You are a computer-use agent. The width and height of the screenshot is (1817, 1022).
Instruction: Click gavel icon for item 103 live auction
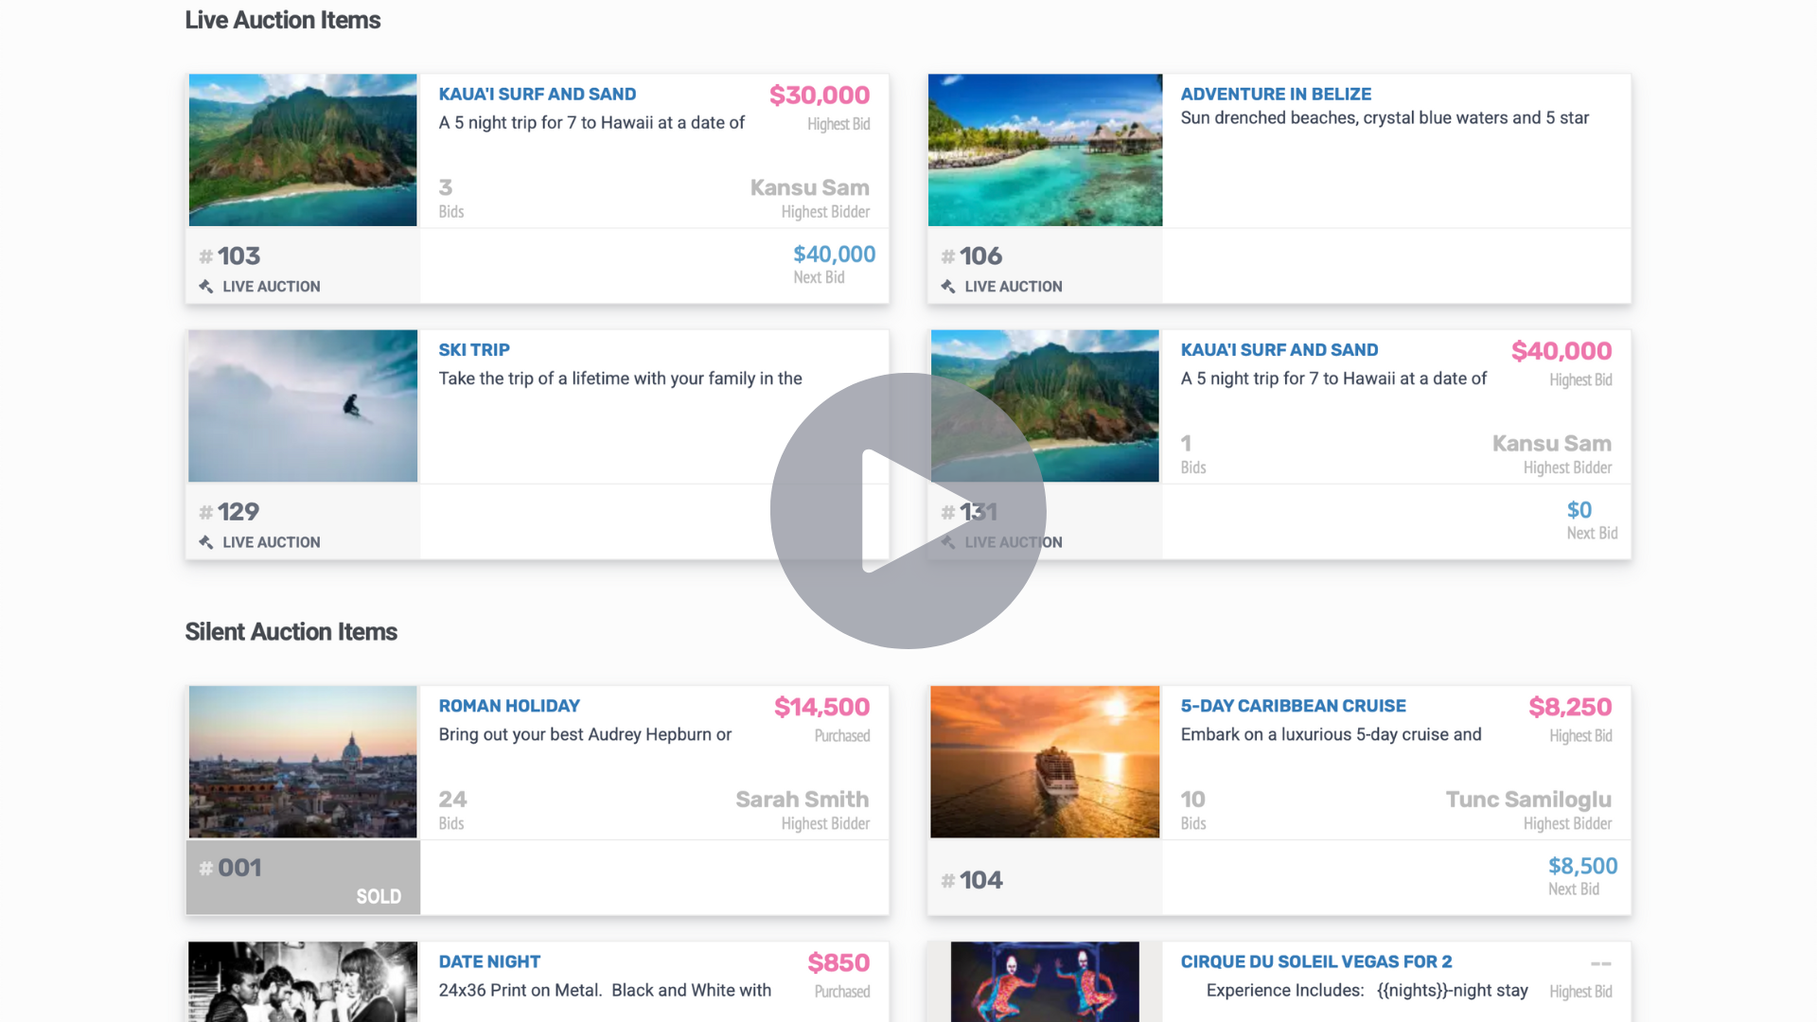point(205,286)
